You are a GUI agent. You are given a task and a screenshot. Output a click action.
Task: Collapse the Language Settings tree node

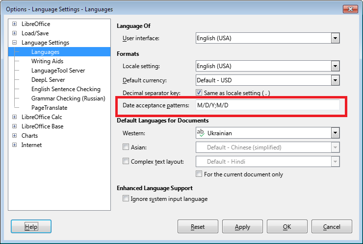click(x=14, y=43)
